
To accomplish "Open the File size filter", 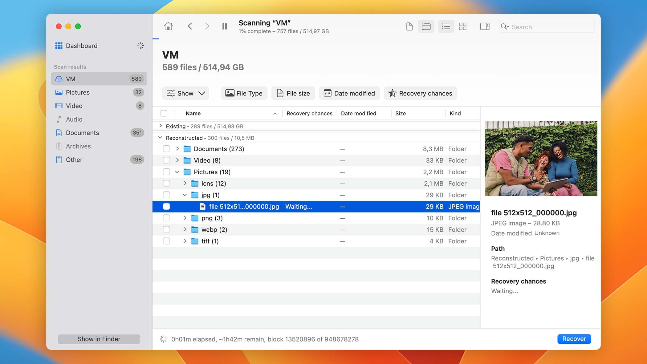I will (293, 93).
